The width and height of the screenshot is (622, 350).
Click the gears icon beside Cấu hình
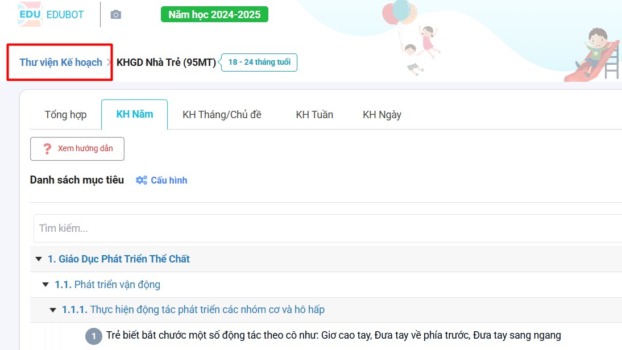coord(141,180)
